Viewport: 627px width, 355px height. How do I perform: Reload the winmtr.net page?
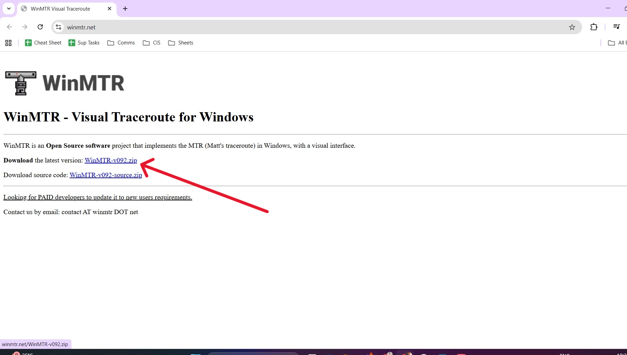[x=40, y=27]
